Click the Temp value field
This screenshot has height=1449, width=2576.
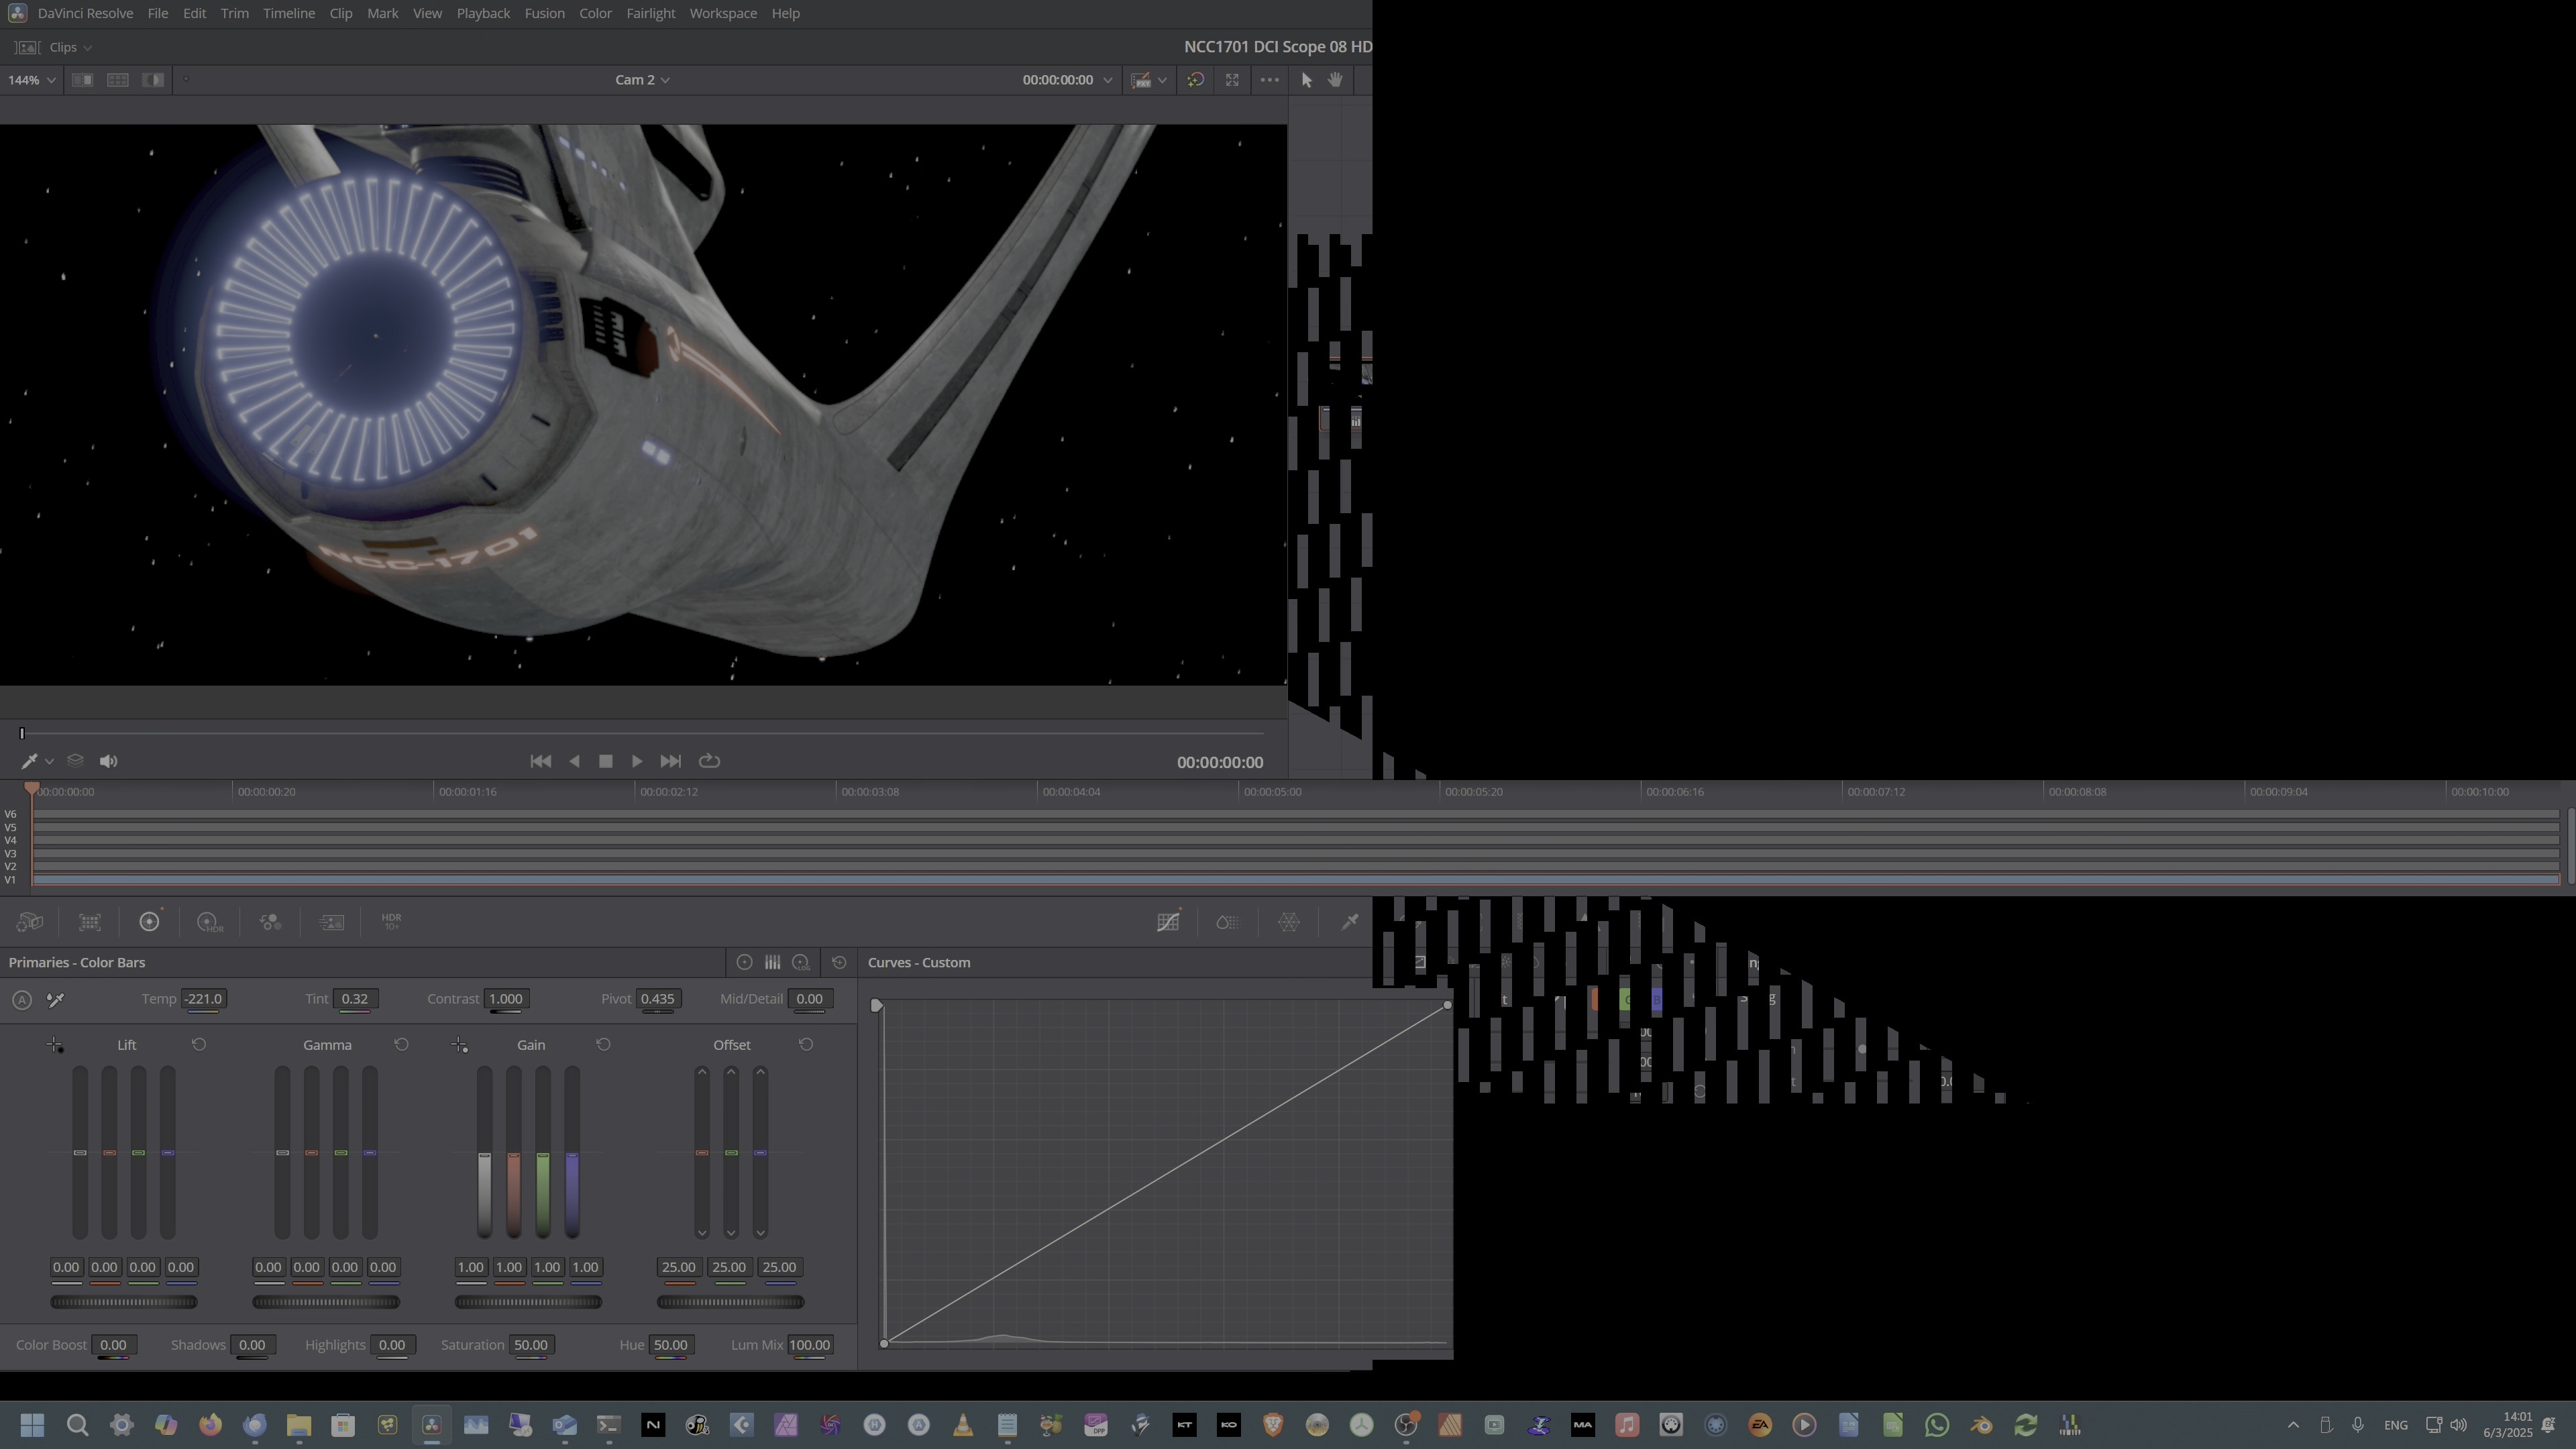coord(204,999)
